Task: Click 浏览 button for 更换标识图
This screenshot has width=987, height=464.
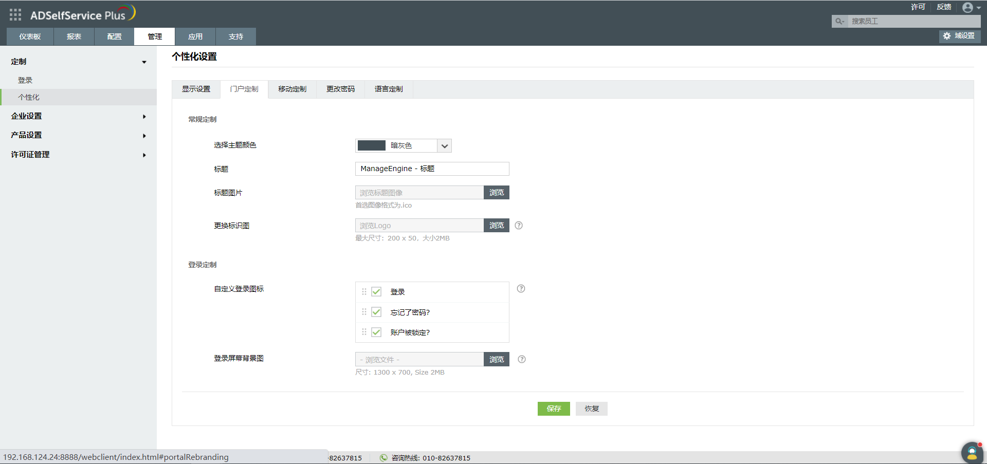Action: click(x=497, y=226)
